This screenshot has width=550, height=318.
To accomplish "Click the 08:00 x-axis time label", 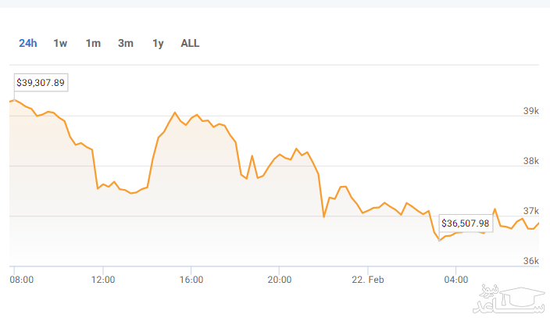I will point(20,279).
